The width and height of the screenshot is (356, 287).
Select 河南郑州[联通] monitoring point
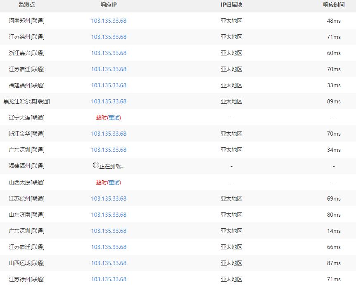point(27,21)
